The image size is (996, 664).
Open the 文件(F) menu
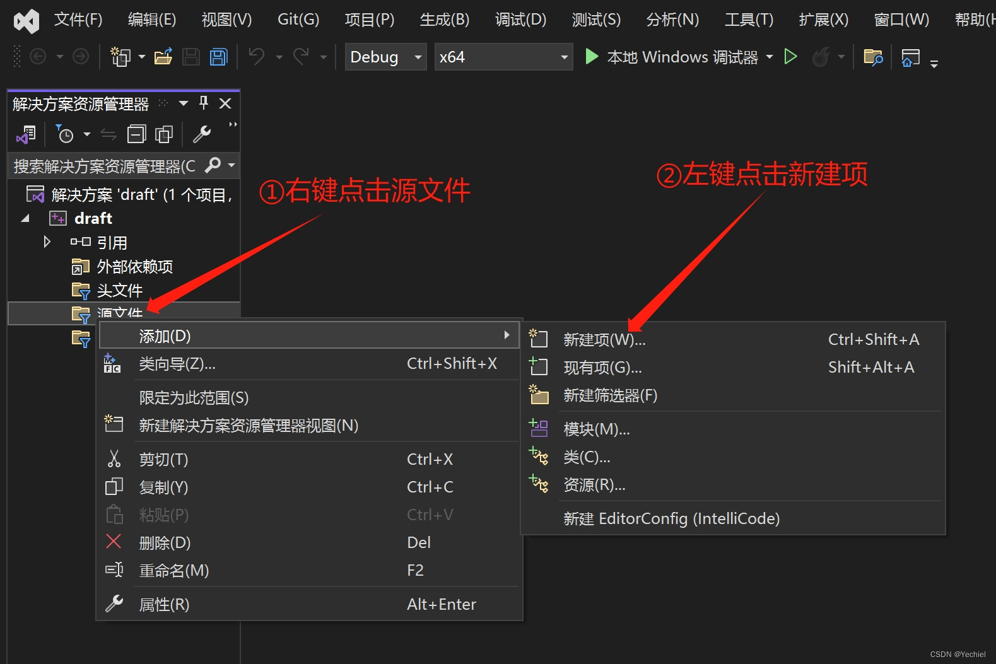(x=78, y=20)
